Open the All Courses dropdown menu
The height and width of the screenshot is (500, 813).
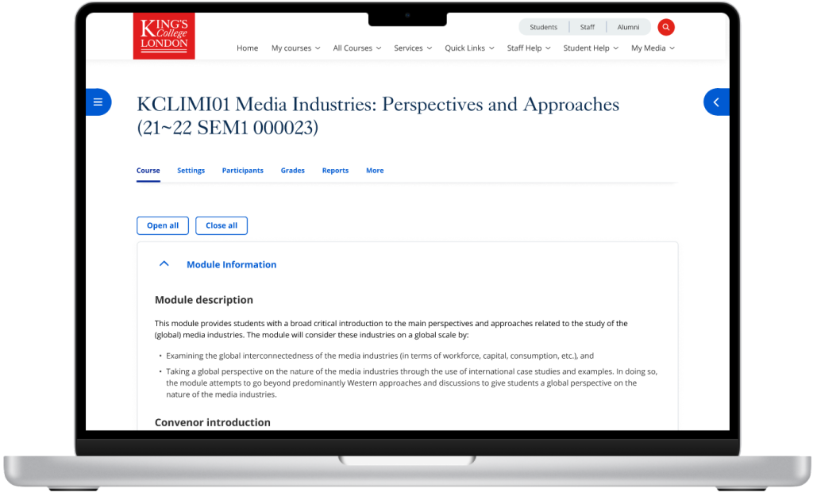(x=356, y=48)
